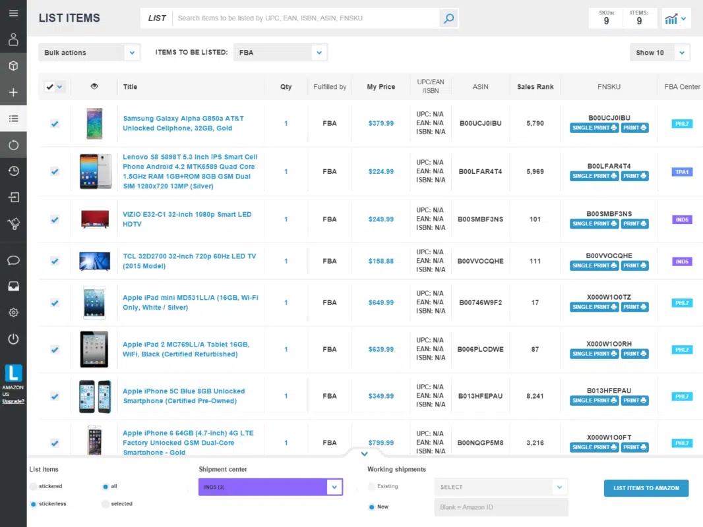Click the My Price column header
This screenshot has height=527, width=703.
pyautogui.click(x=381, y=87)
